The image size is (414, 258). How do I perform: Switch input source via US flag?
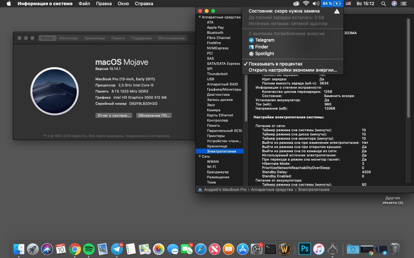click(x=348, y=4)
